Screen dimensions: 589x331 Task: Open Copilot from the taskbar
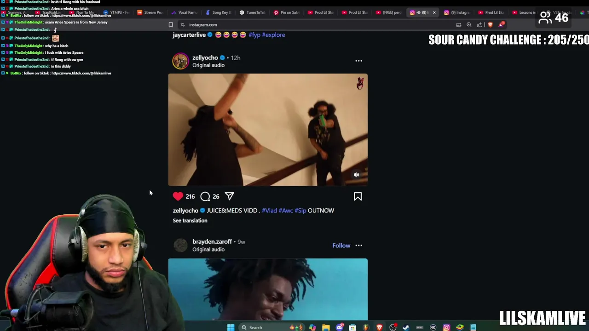point(312,327)
